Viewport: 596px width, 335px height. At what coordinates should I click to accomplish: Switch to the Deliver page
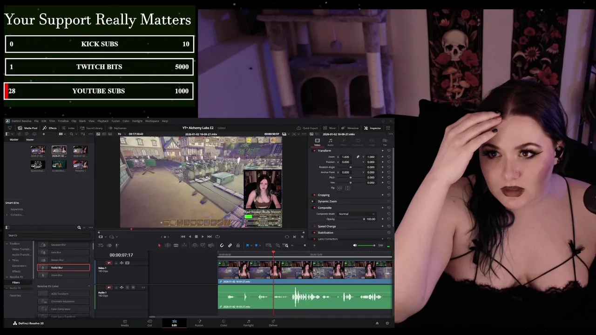(273, 322)
